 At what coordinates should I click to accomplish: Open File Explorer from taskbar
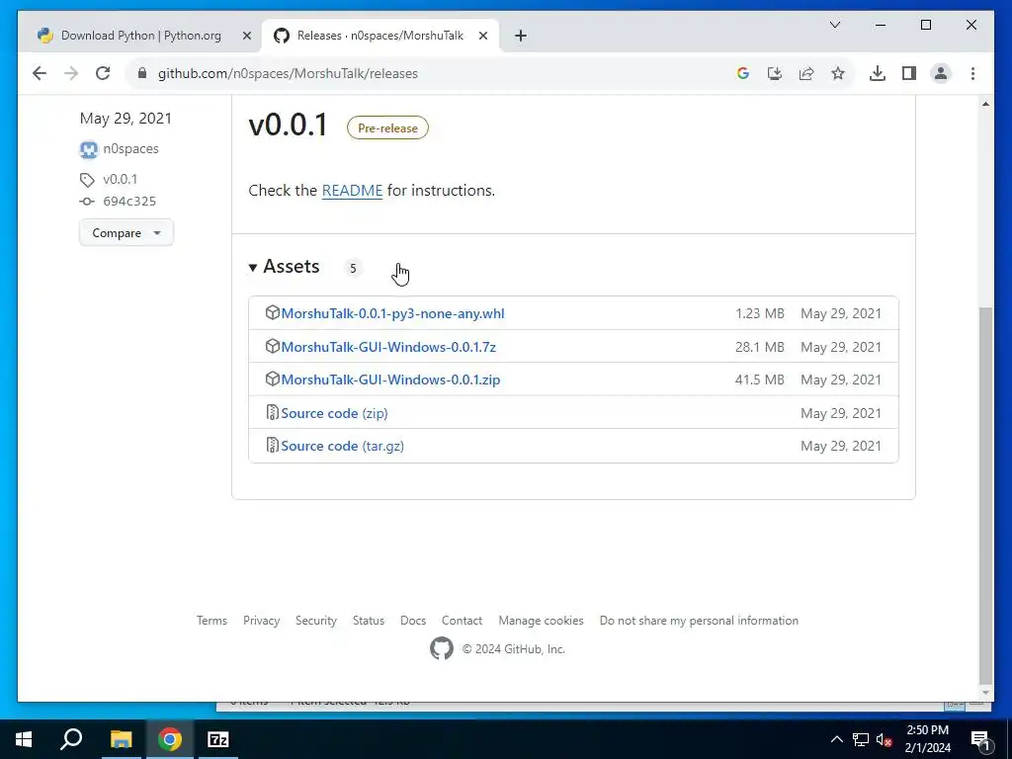pos(121,739)
